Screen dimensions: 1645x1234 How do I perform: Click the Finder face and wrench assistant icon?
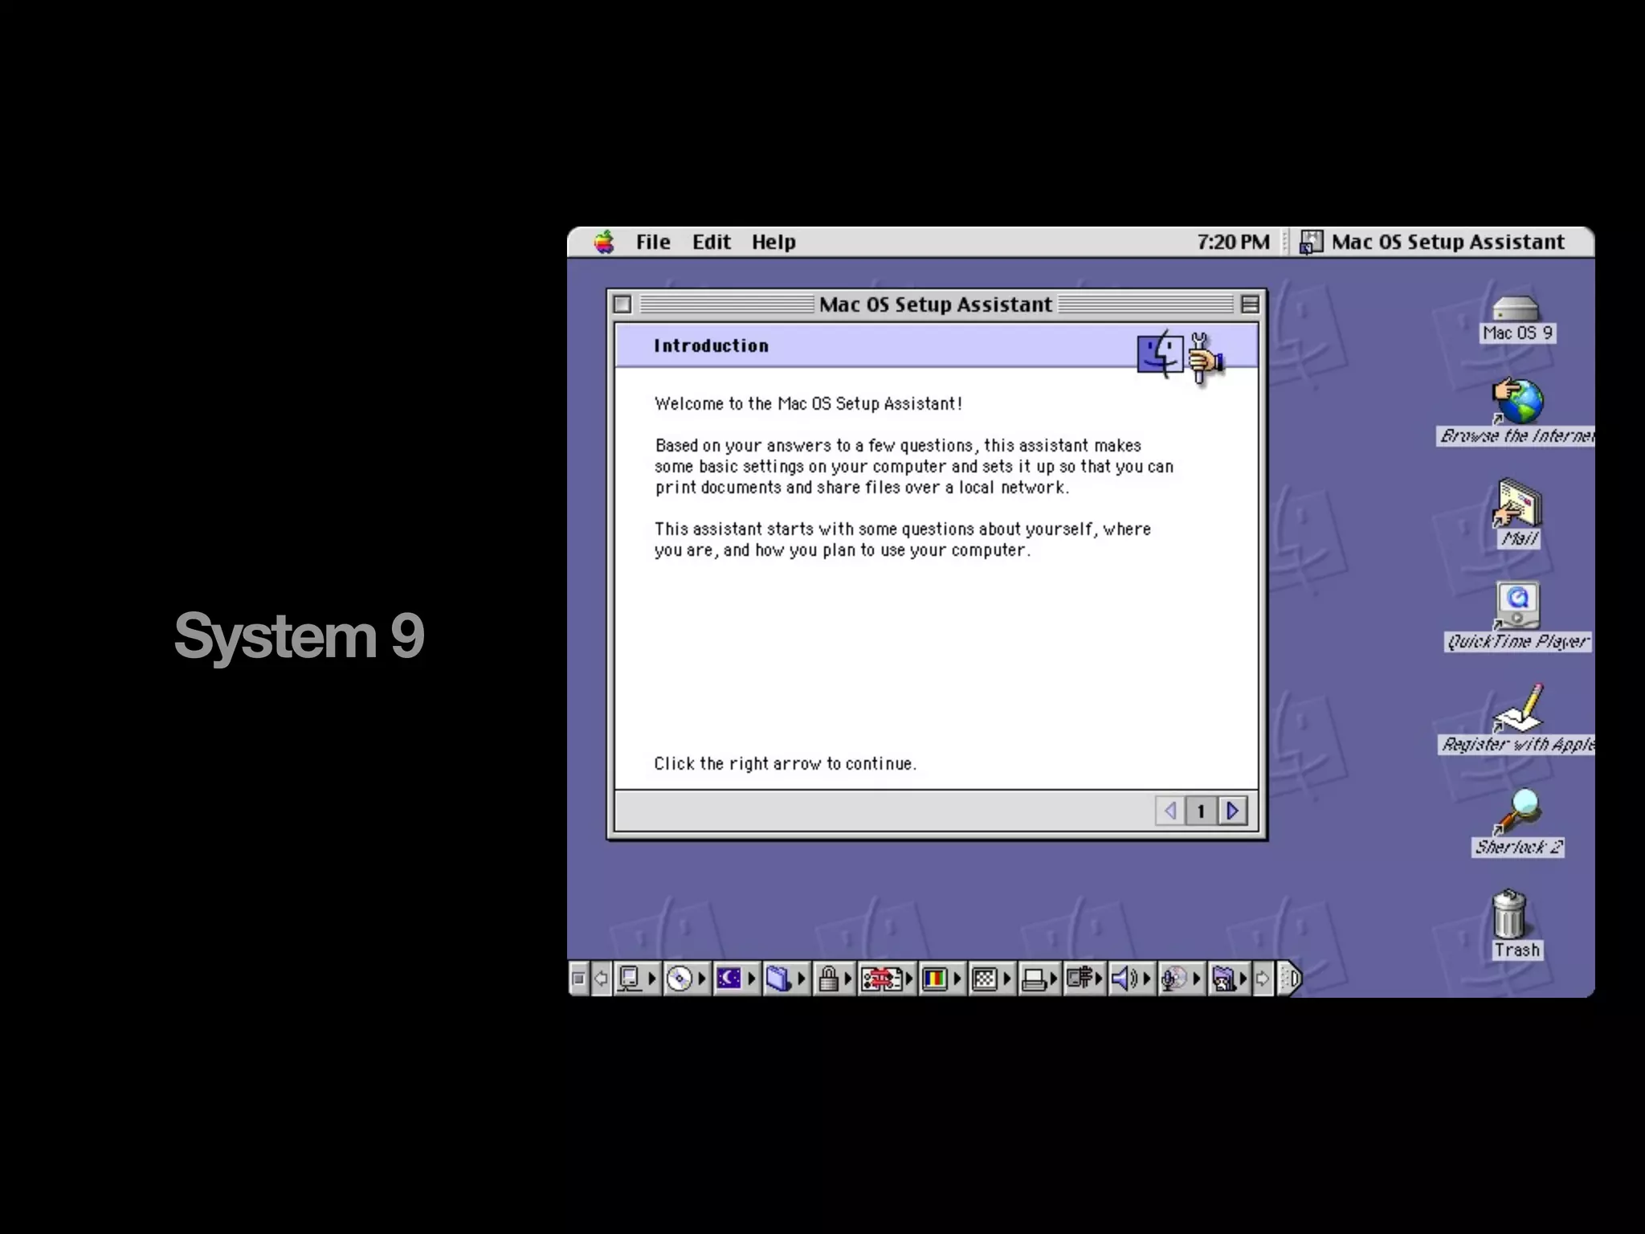pos(1181,357)
